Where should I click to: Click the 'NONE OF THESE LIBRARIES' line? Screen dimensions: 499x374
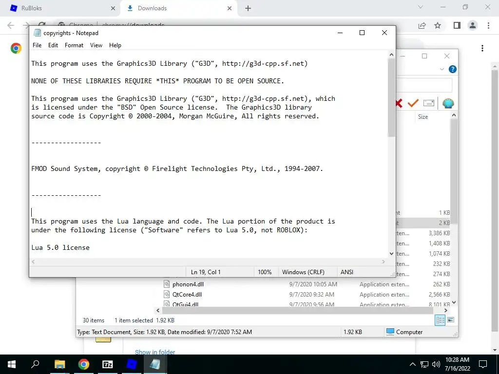point(157,81)
